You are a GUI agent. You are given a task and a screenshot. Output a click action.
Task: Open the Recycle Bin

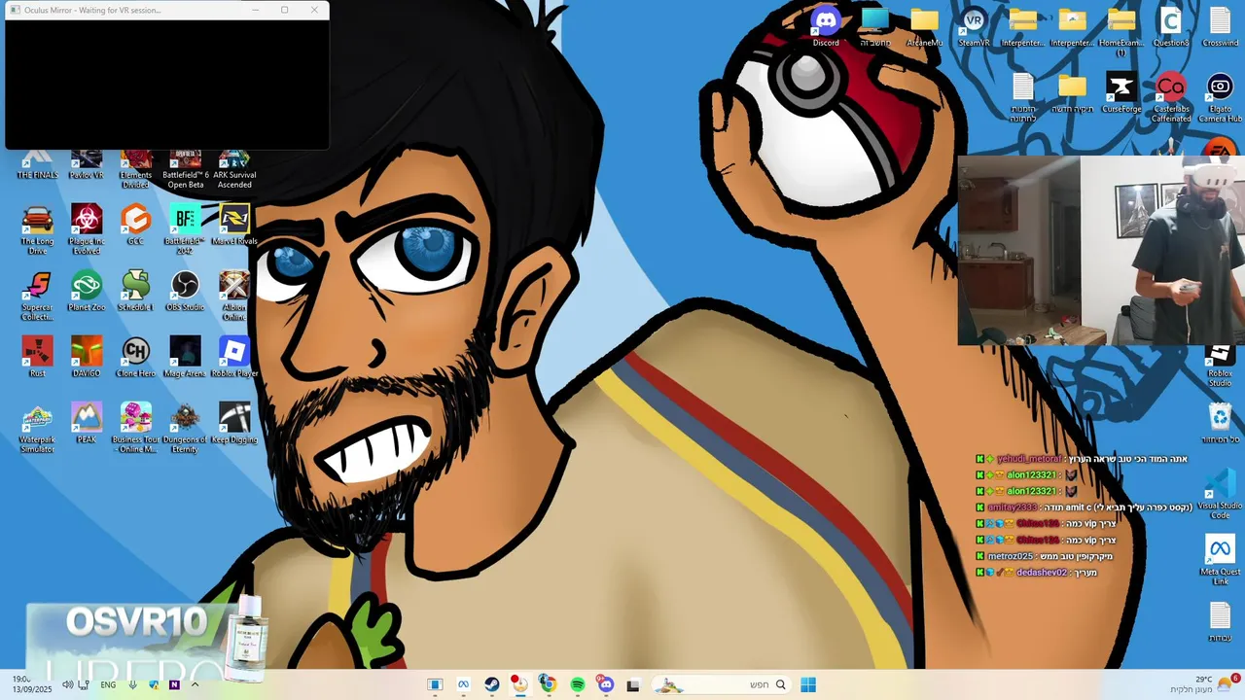coord(1220,423)
